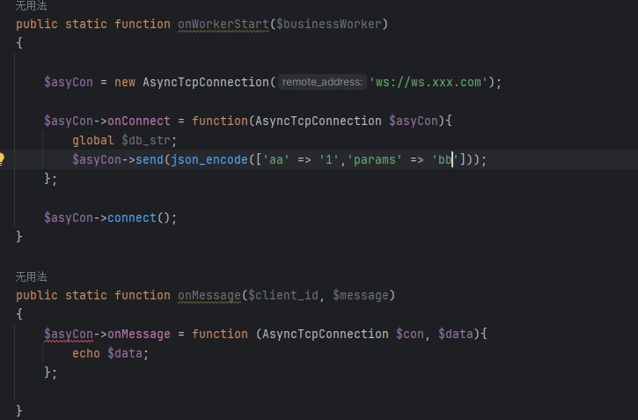Click the ->onMessage property assignment
The image size is (638, 420).
(x=139, y=334)
